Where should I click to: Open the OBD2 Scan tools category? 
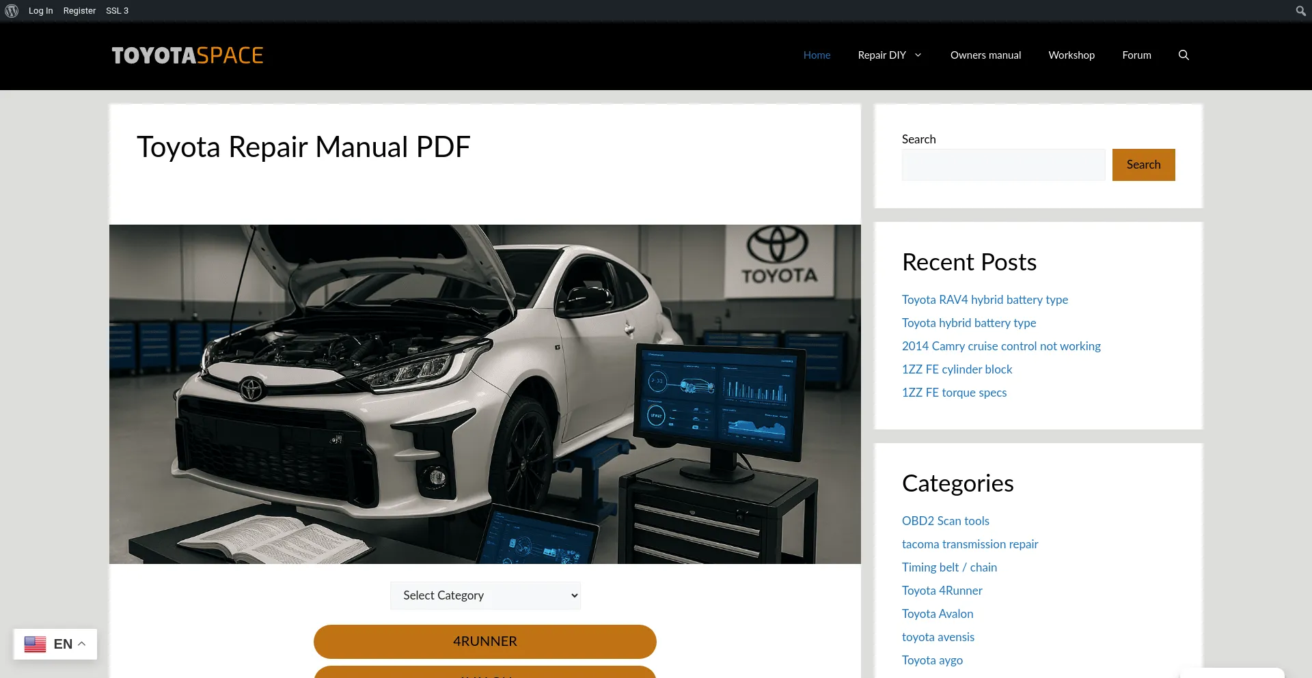tap(945, 521)
